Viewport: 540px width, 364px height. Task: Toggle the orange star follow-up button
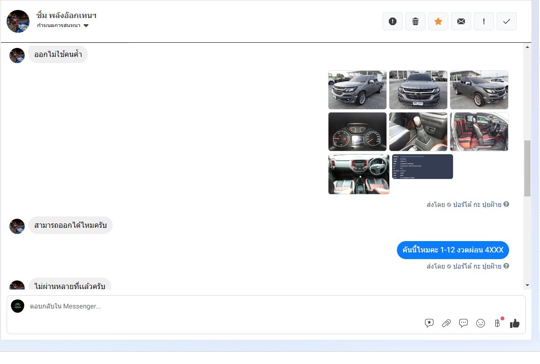coord(438,21)
